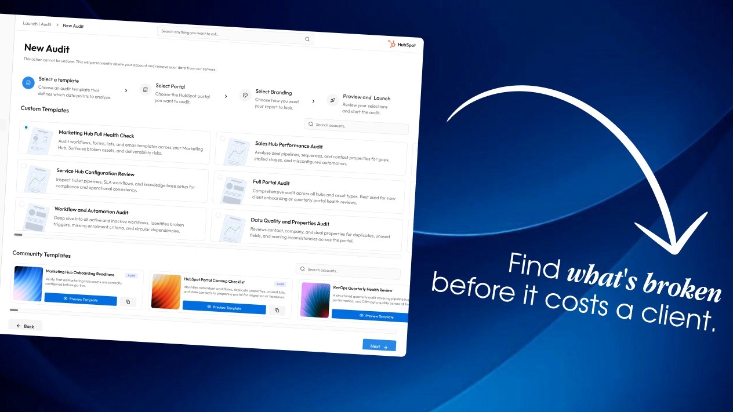Click the 'Community Templates' heading

[x=41, y=254]
